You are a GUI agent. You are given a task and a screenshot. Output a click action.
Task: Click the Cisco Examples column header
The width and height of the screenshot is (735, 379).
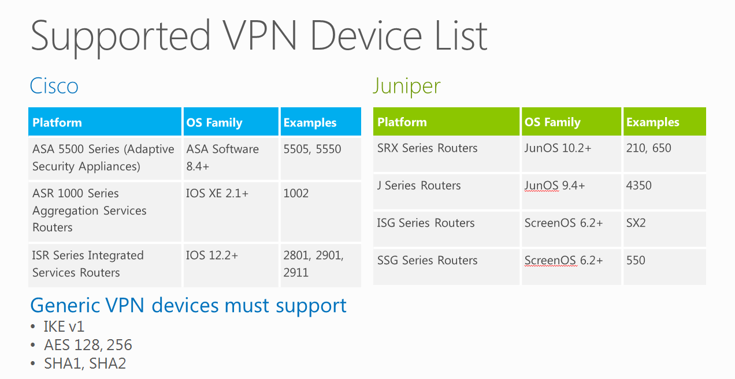pos(321,122)
